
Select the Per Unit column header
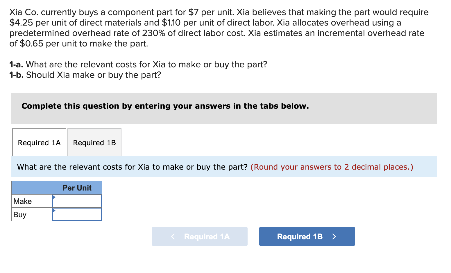click(77, 187)
